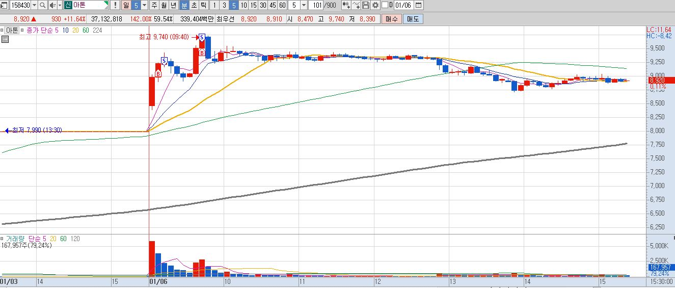This screenshot has width=675, height=288.
Task: Click the trading volume value 37,132,818
Action: click(106, 19)
